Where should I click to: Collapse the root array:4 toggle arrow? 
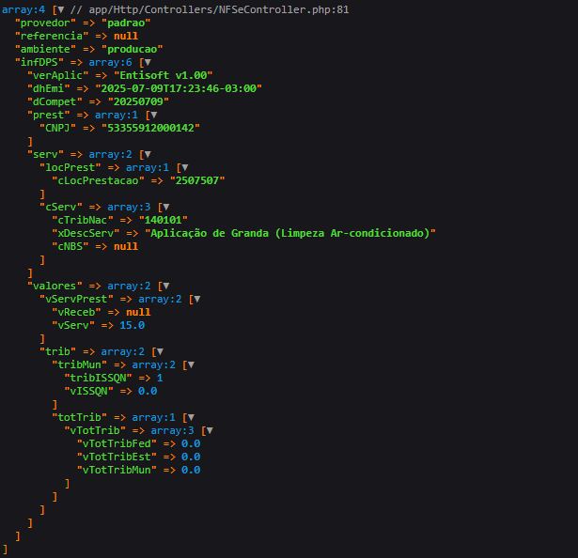coord(61,10)
